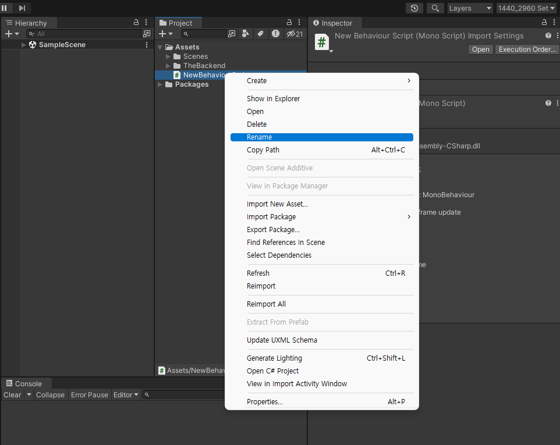
Task: Click the Inspector script icon dropdown
Action: [x=331, y=51]
